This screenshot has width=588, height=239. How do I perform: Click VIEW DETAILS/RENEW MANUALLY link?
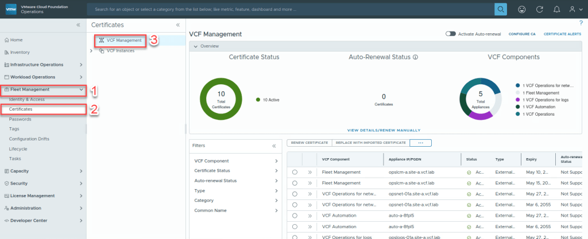click(384, 131)
